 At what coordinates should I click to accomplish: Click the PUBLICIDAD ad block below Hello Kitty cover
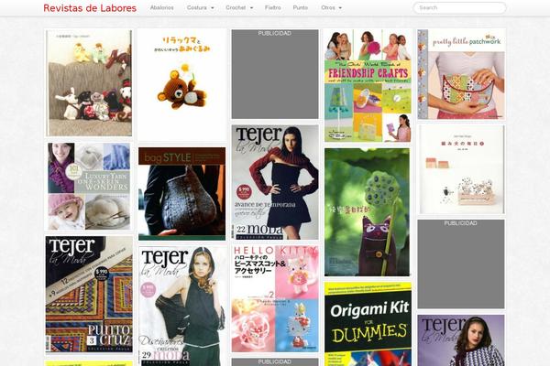275,362
